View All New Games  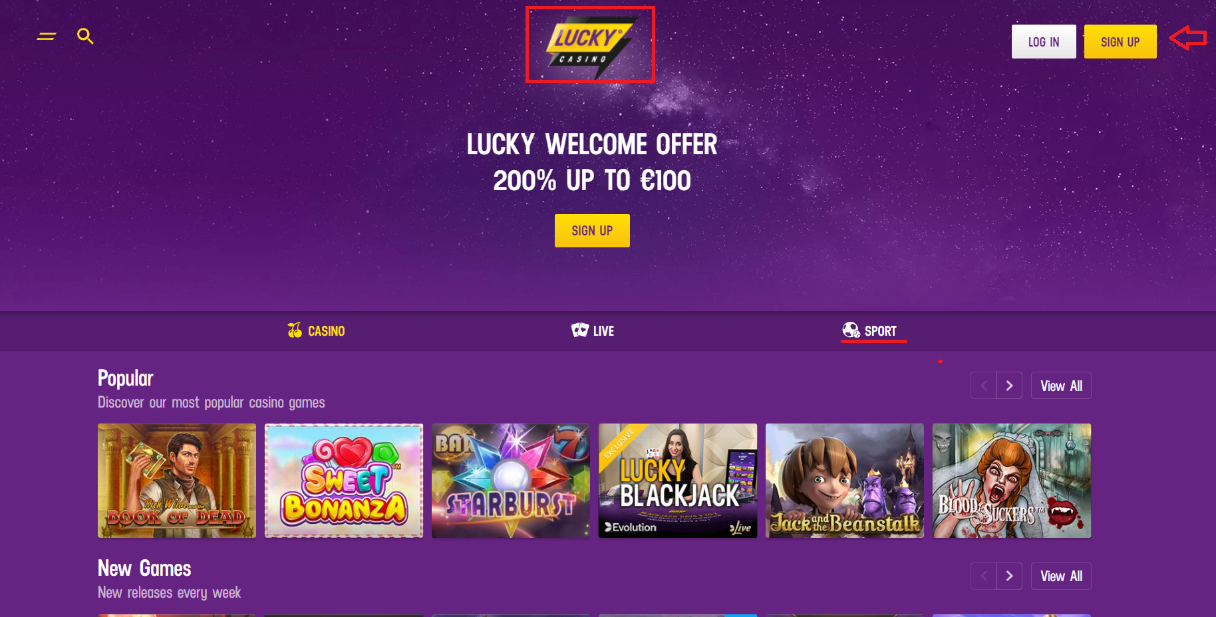click(1061, 576)
